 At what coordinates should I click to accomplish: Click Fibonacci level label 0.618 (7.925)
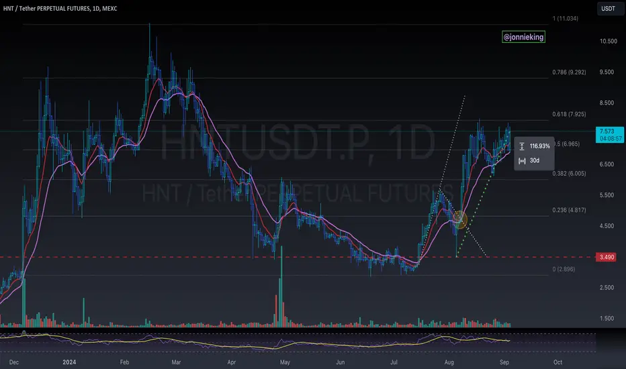pos(570,114)
